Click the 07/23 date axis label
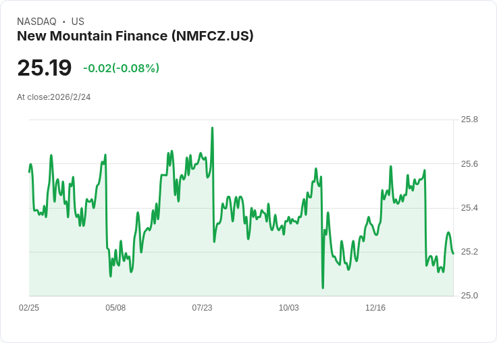The width and height of the screenshot is (497, 343). pos(202,308)
